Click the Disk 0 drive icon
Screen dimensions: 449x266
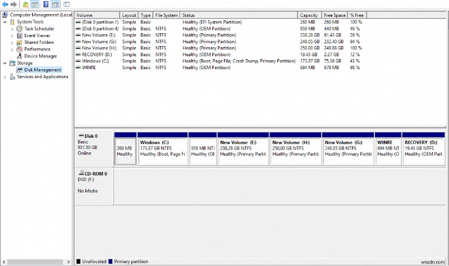point(81,136)
